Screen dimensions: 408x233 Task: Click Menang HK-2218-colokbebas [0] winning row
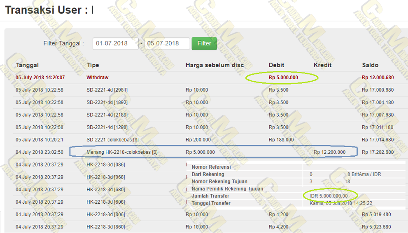tap(122, 152)
